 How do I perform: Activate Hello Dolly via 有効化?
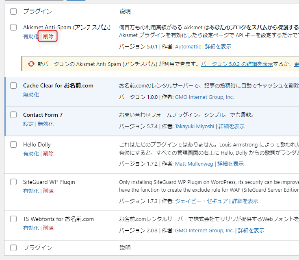[31, 153]
